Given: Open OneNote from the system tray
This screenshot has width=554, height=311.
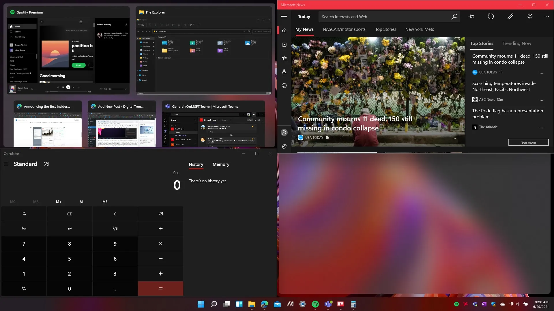Looking at the screenshot, I should click(484, 304).
